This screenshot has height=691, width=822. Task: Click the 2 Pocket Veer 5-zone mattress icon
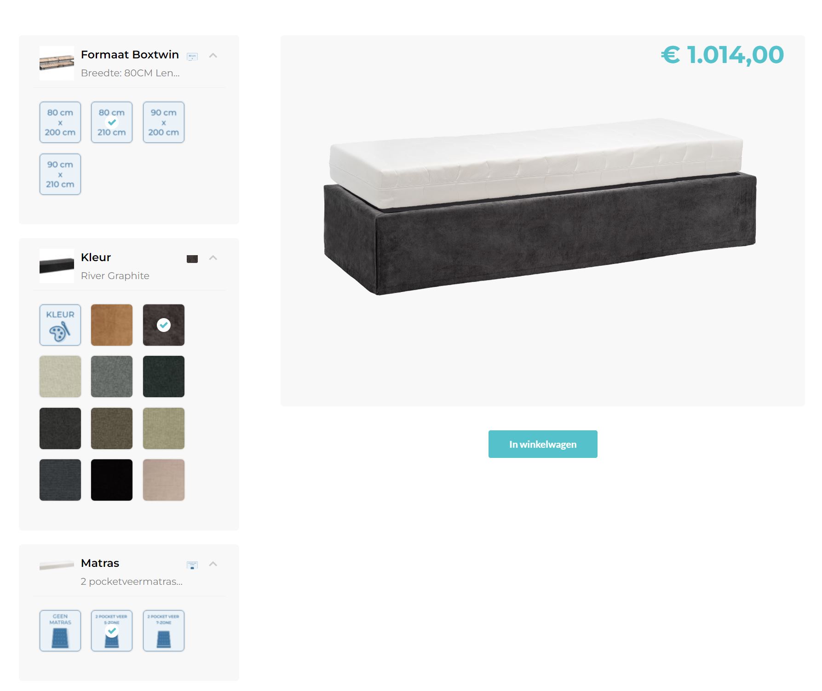pos(112,631)
